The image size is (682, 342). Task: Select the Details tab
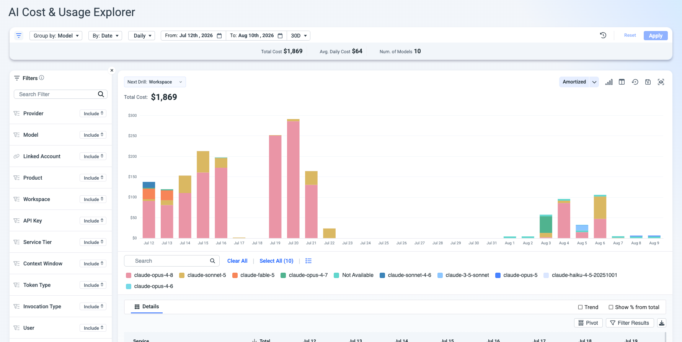click(147, 306)
